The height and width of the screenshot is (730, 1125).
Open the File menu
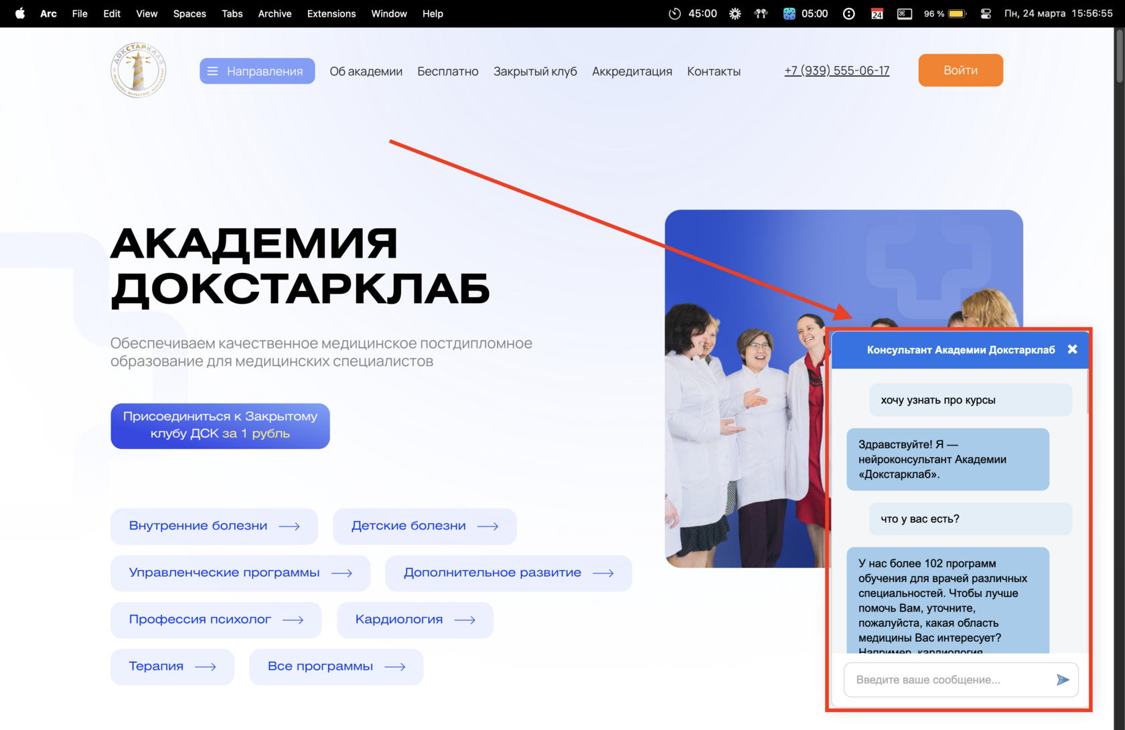pos(80,13)
